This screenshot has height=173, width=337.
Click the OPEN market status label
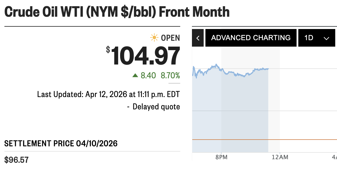tap(170, 38)
